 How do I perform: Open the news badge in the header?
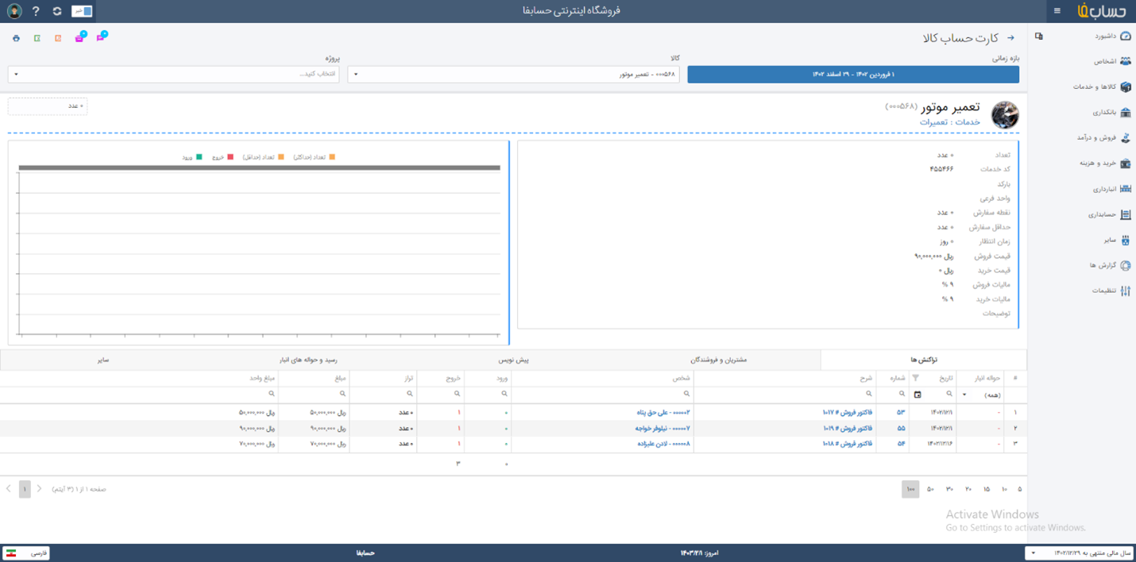pyautogui.click(x=82, y=11)
